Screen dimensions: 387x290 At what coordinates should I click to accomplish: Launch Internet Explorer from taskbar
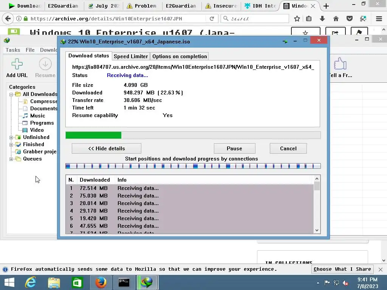pos(31,282)
